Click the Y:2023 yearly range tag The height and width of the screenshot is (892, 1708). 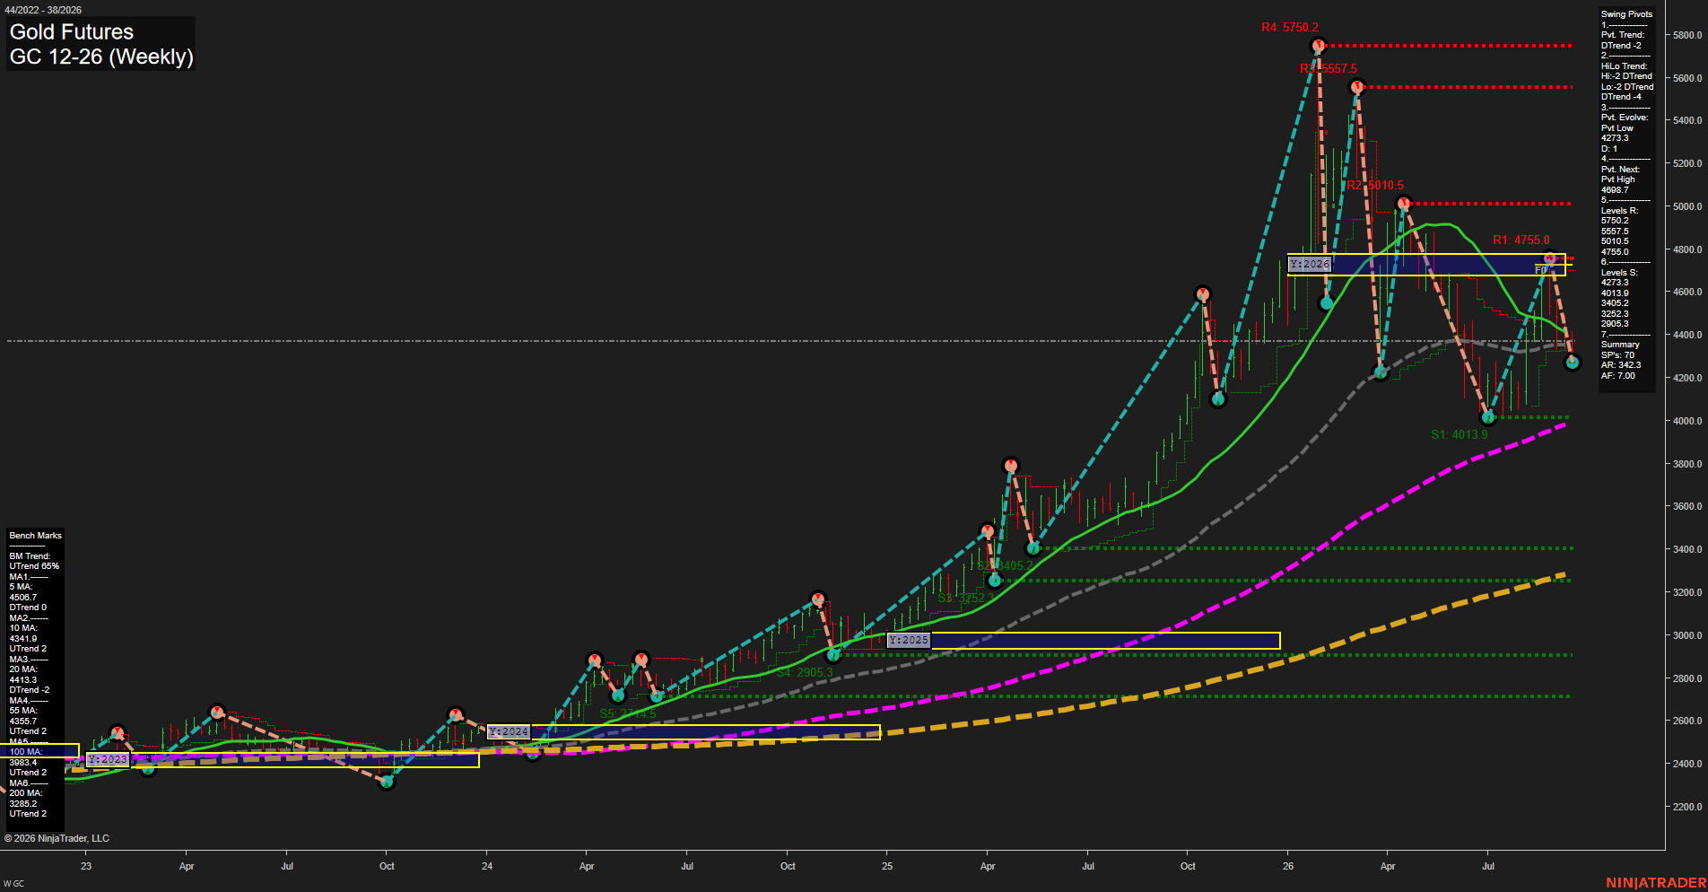109,759
